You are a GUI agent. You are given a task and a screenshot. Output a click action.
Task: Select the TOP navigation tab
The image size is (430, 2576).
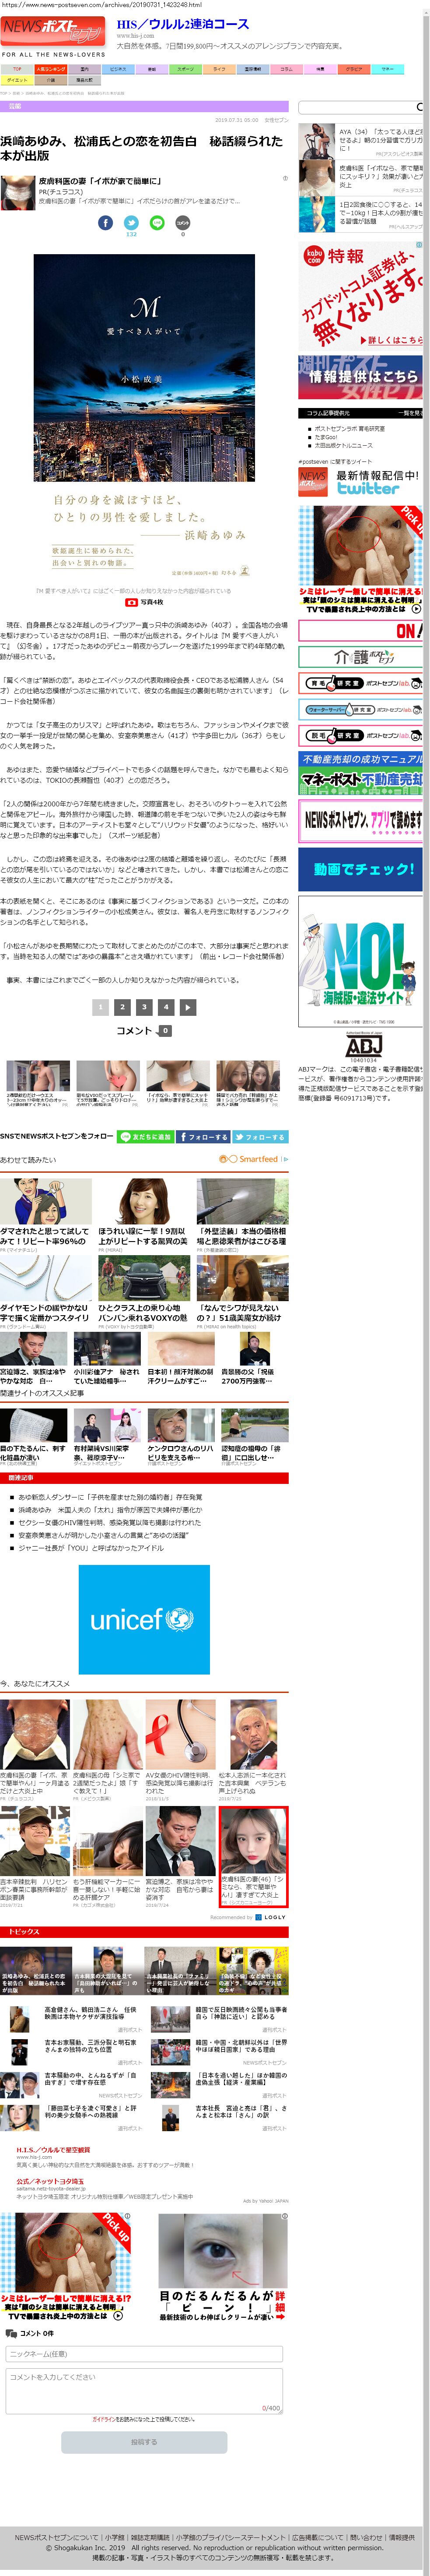[17, 69]
